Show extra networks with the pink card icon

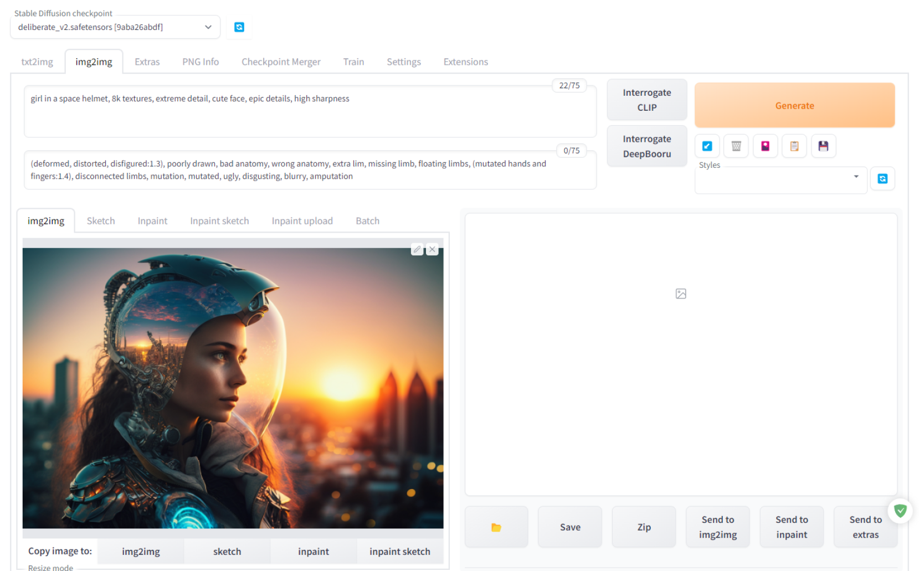(766, 146)
